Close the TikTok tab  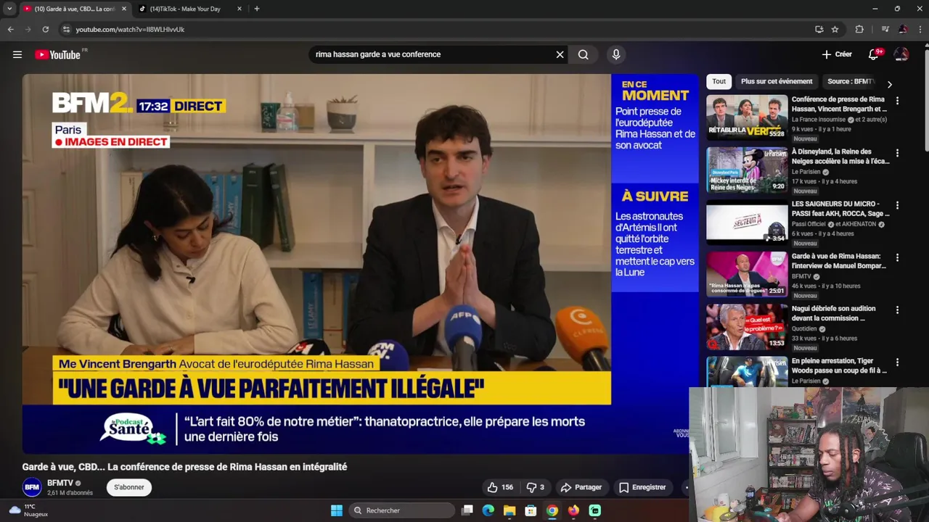coord(240,9)
